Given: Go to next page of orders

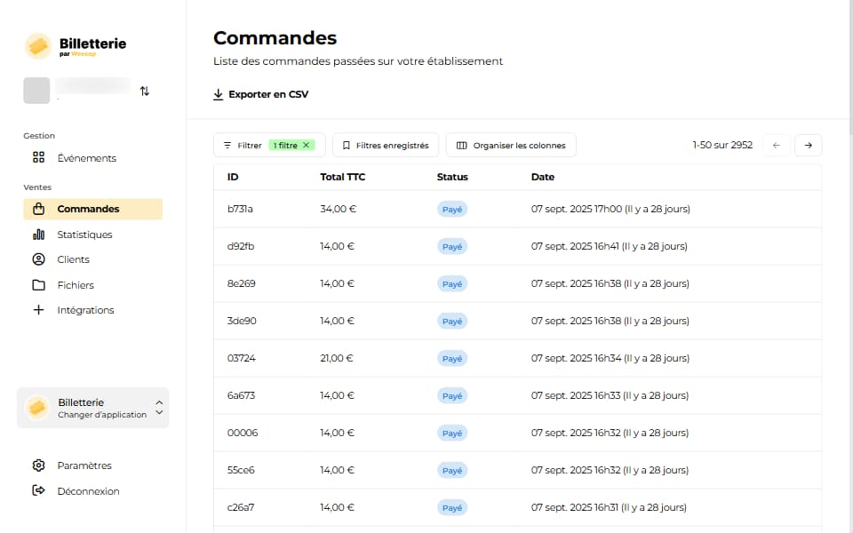Looking at the screenshot, I should [x=808, y=145].
